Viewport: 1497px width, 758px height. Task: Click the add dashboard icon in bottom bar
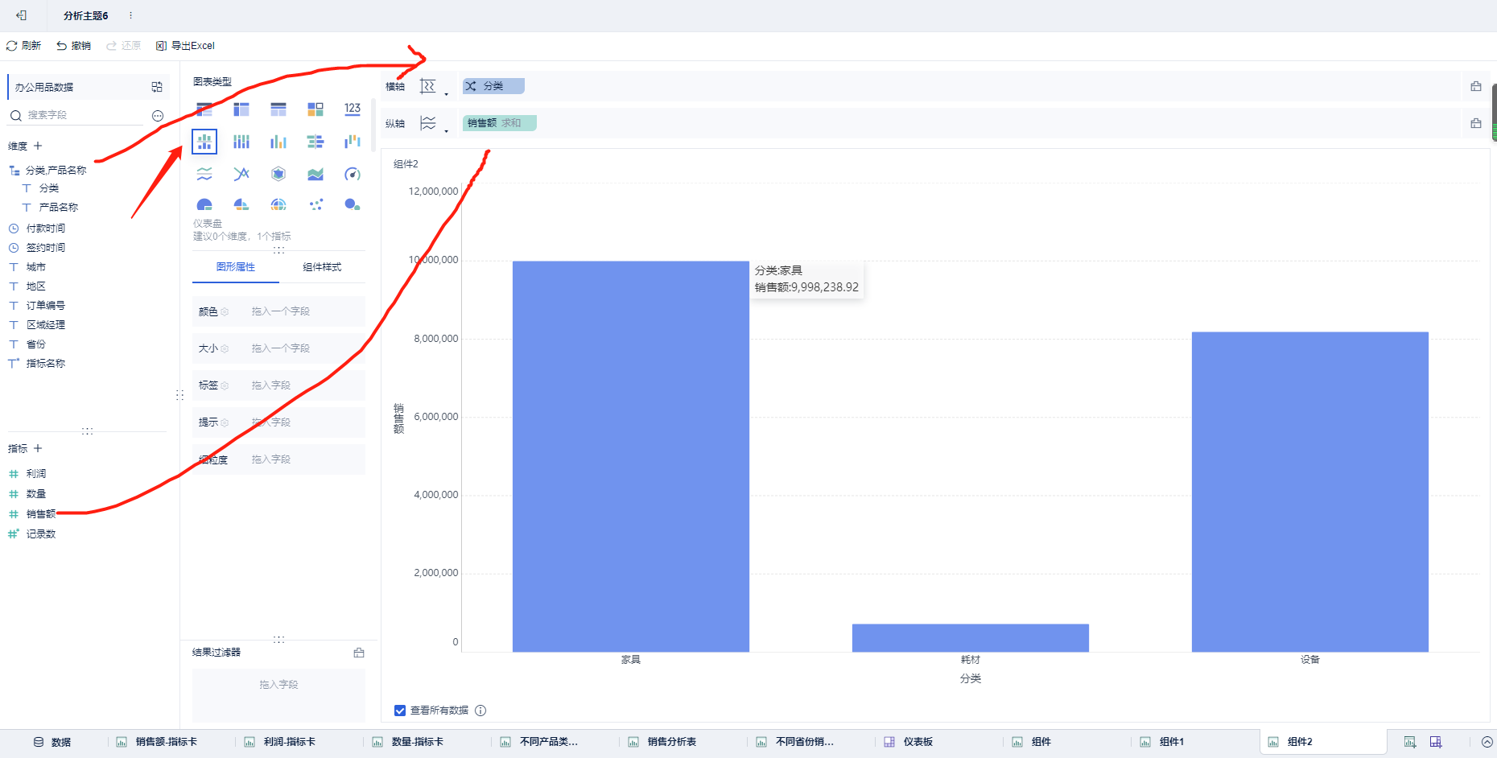[1436, 742]
